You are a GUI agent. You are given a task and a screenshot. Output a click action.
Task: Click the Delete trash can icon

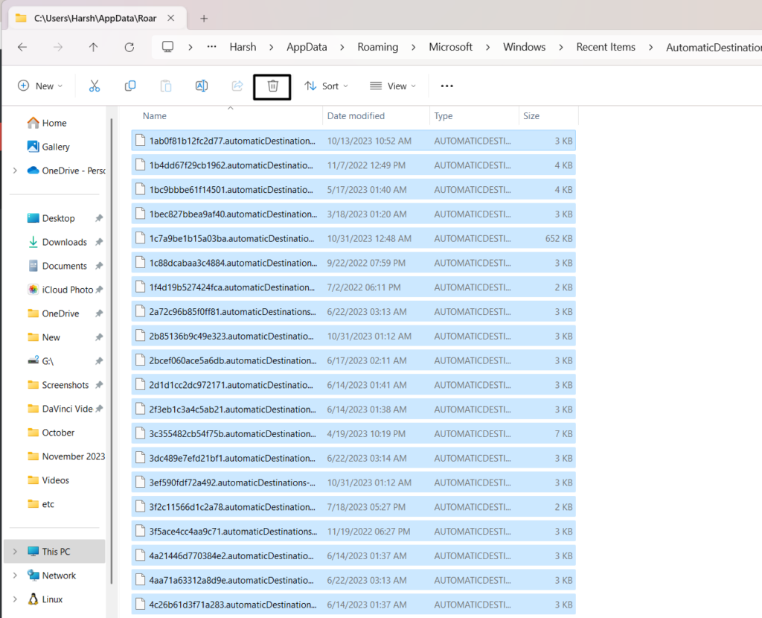click(x=272, y=86)
